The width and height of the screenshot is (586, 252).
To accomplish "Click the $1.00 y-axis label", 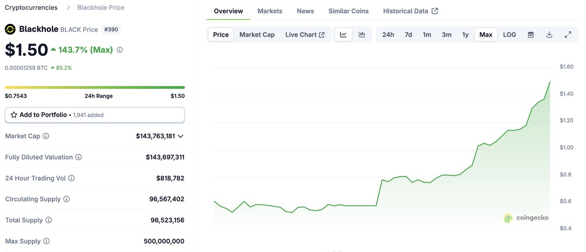I will 566,147.
